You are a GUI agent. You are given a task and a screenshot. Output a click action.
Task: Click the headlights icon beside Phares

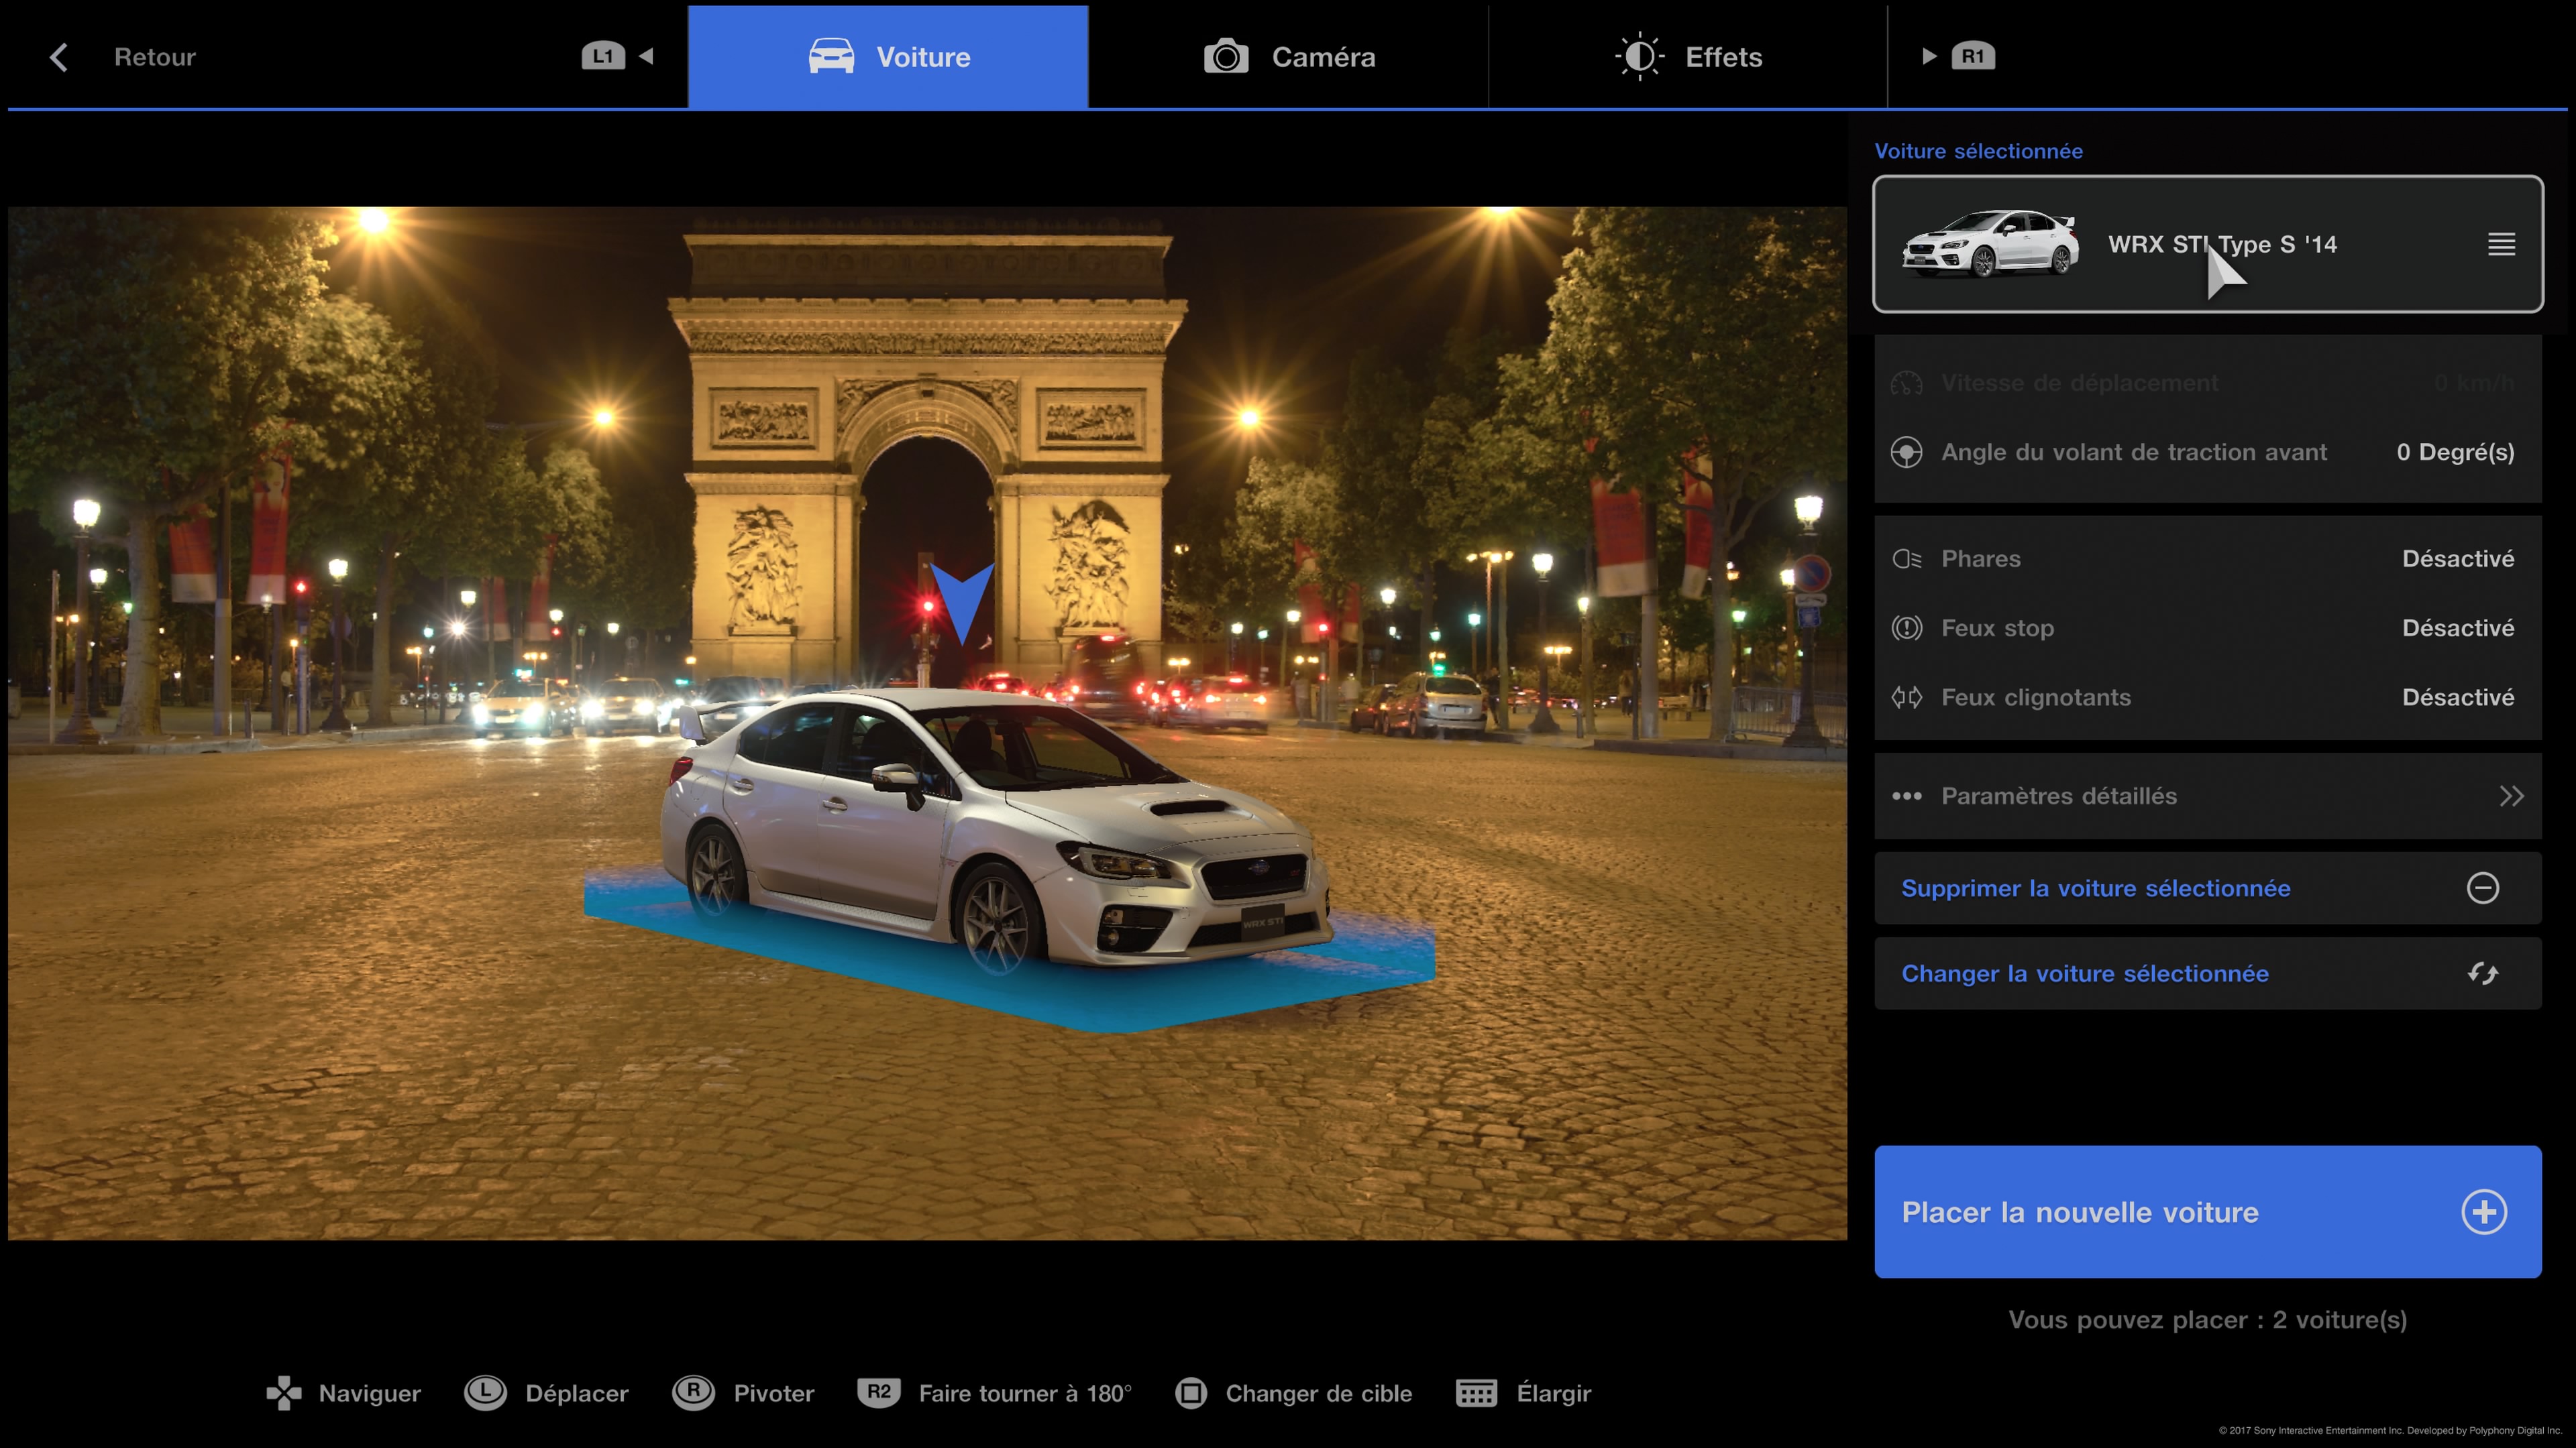pos(1906,558)
